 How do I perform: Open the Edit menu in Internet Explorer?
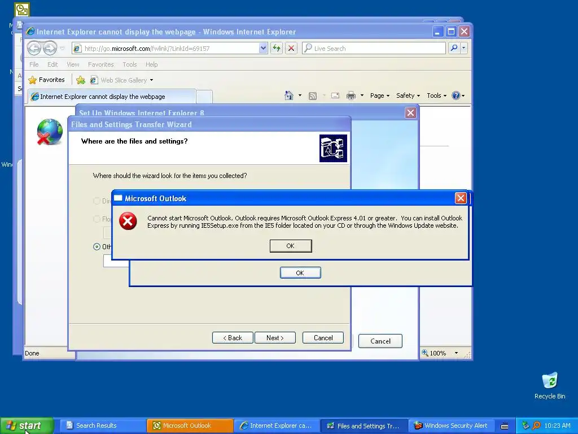point(52,64)
